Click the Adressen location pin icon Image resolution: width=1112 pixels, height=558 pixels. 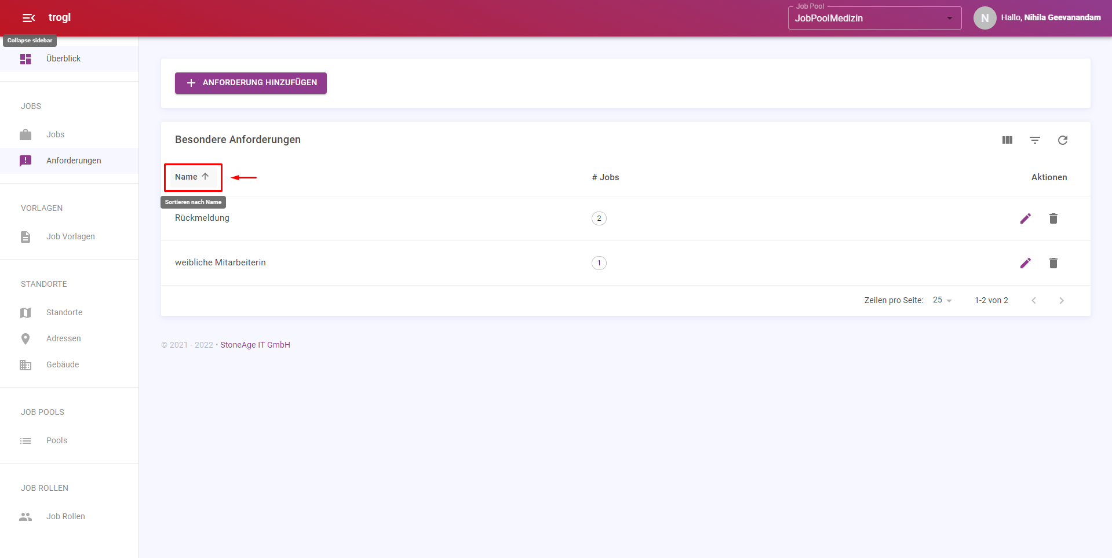coord(25,339)
